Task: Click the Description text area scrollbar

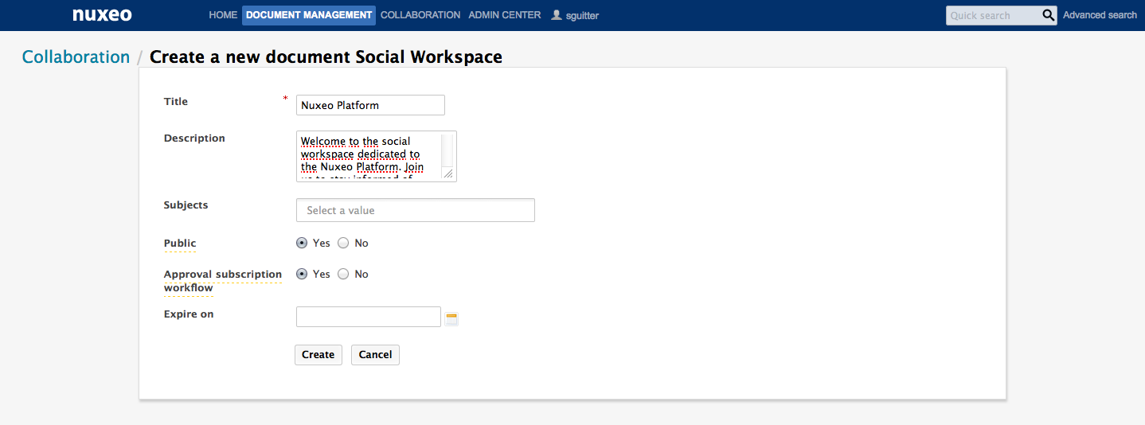Action: pyautogui.click(x=447, y=151)
